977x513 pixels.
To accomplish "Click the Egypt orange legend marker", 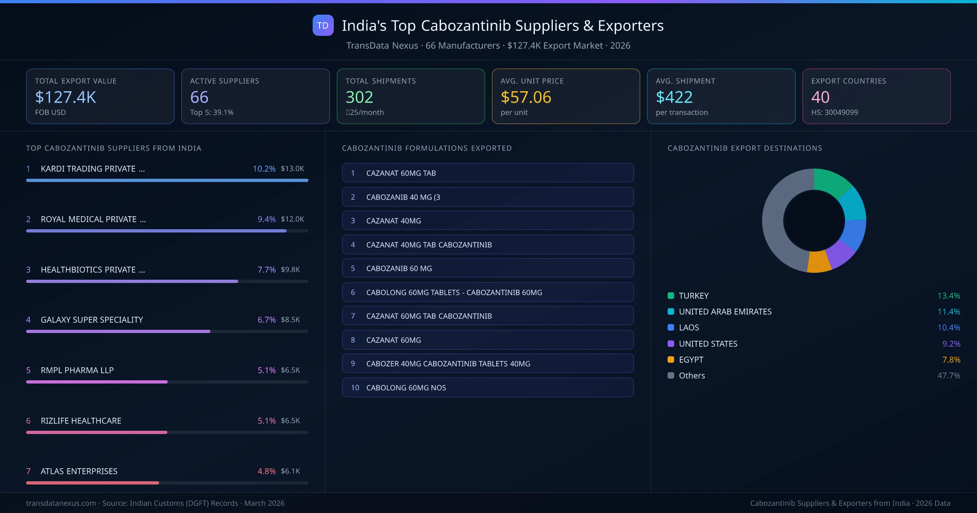I will coord(670,360).
